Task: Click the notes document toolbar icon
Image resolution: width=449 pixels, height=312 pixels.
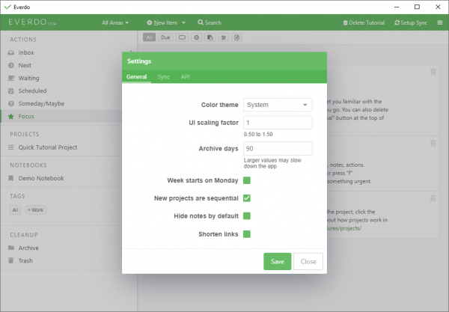Action: tap(236, 37)
